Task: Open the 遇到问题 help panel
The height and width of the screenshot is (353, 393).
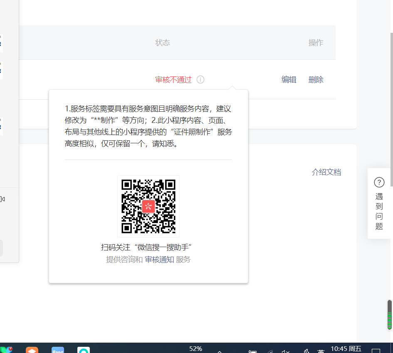Action: point(379,203)
